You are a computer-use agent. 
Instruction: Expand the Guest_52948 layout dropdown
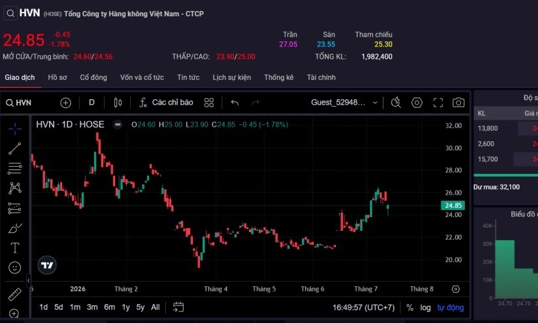[344, 102]
